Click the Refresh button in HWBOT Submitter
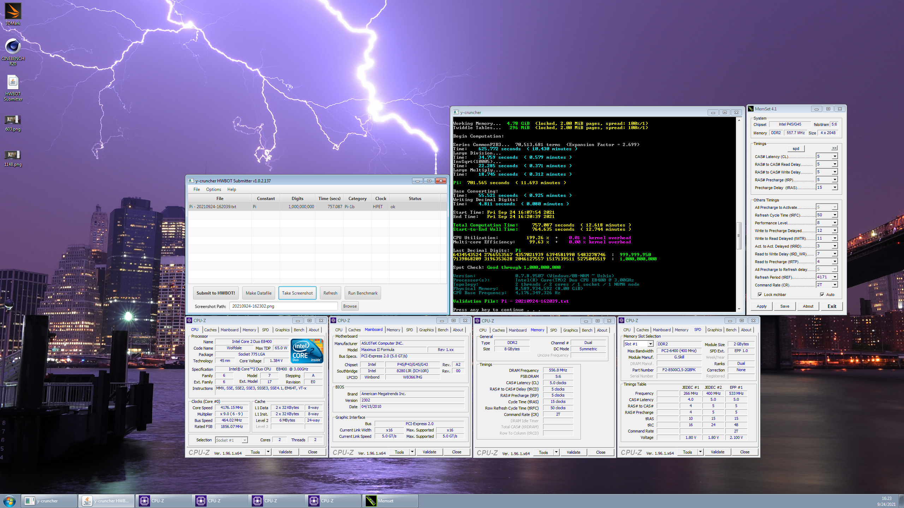The height and width of the screenshot is (508, 904). 330,293
